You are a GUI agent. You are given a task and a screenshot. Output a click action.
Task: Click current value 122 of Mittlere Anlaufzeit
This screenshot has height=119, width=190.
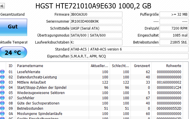(x=105, y=82)
